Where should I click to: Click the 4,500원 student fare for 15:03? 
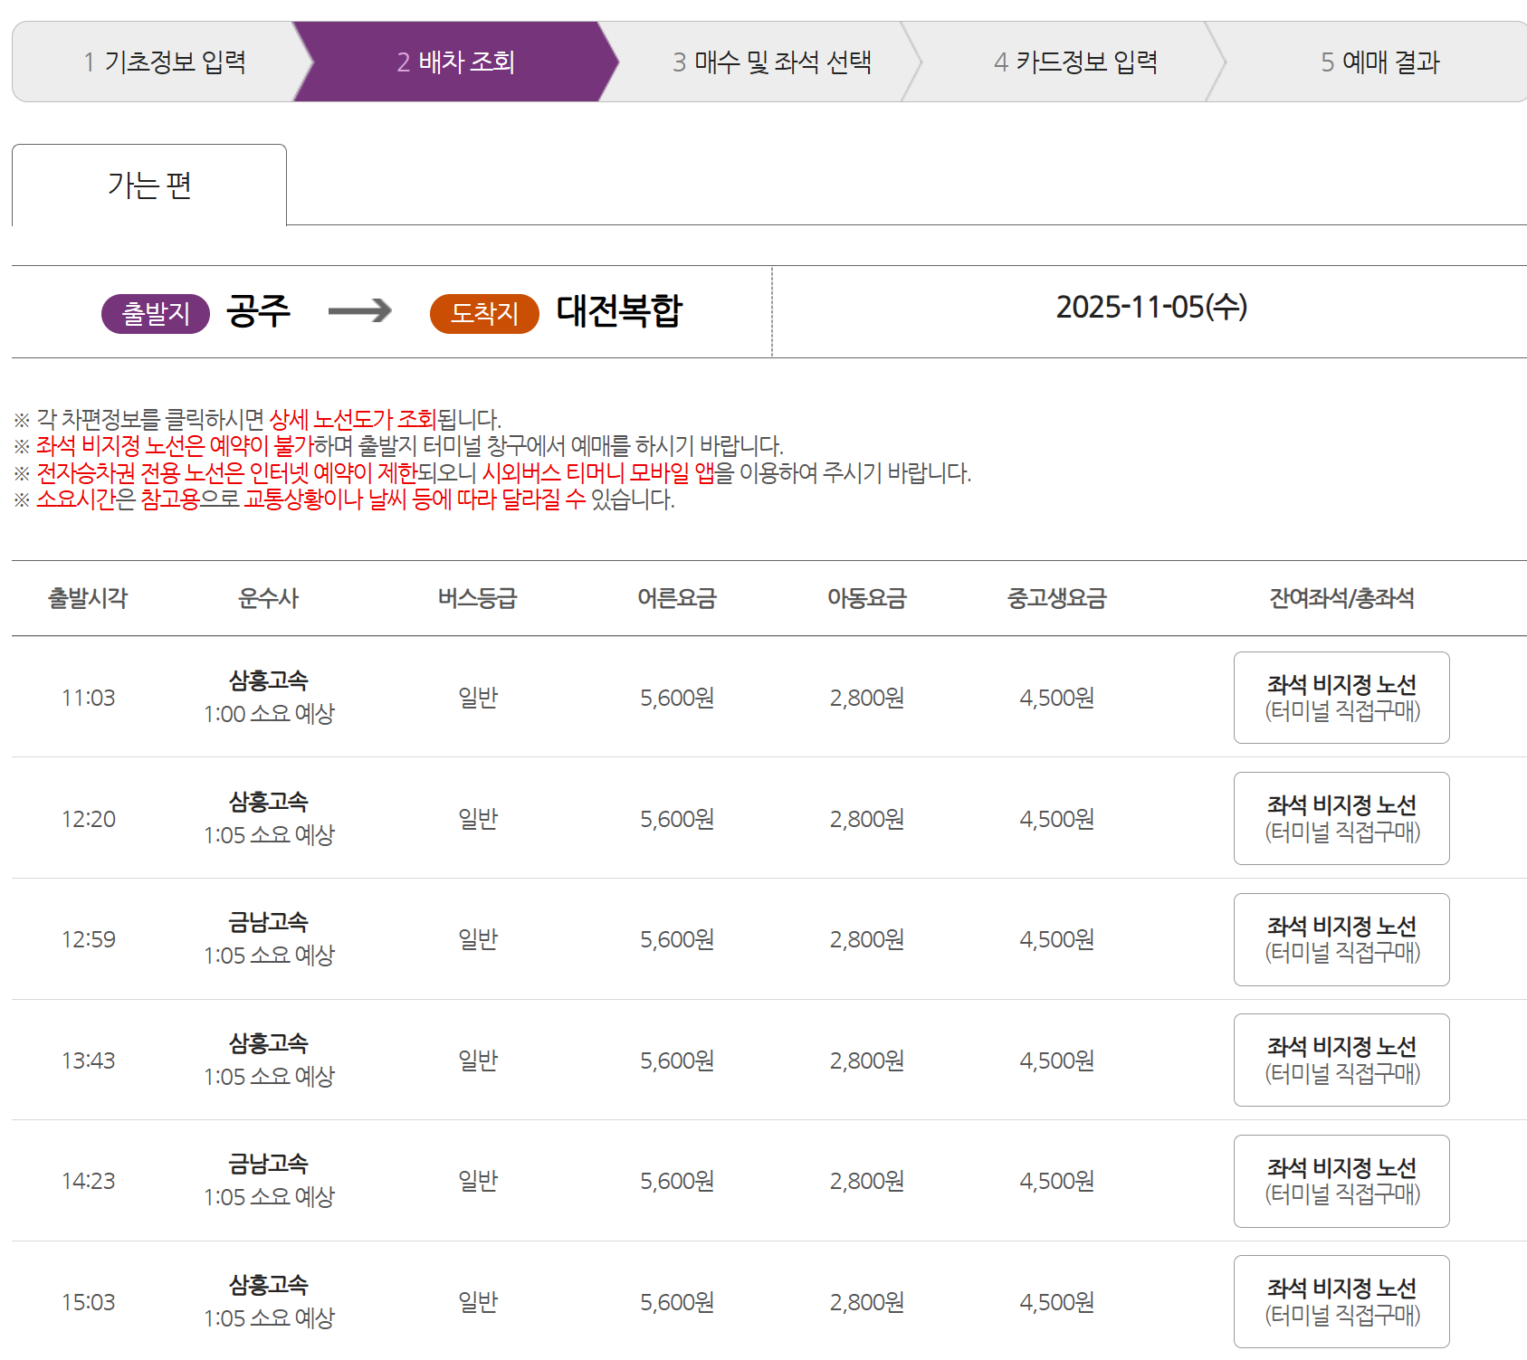[1057, 1302]
